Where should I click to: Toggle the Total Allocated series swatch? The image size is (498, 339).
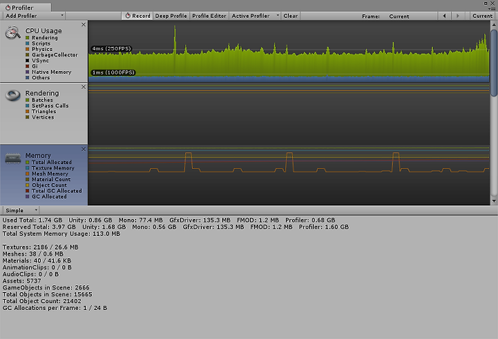click(27, 162)
